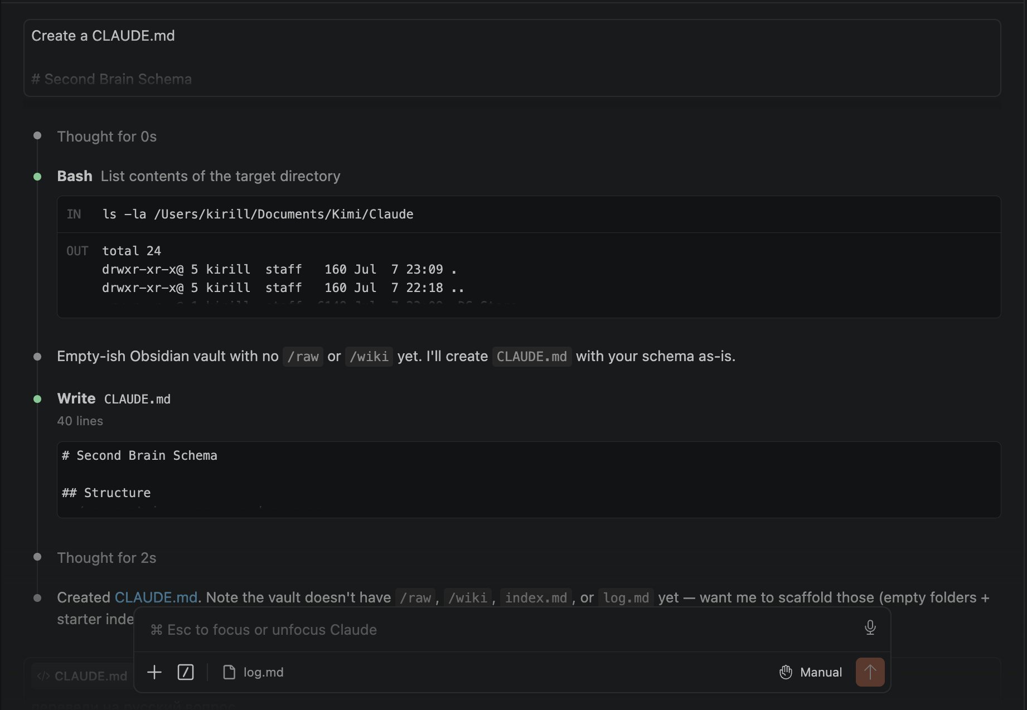Image resolution: width=1027 pixels, height=710 pixels.
Task: Click the CLAUDE.md file chip at bottom
Action: 82,676
